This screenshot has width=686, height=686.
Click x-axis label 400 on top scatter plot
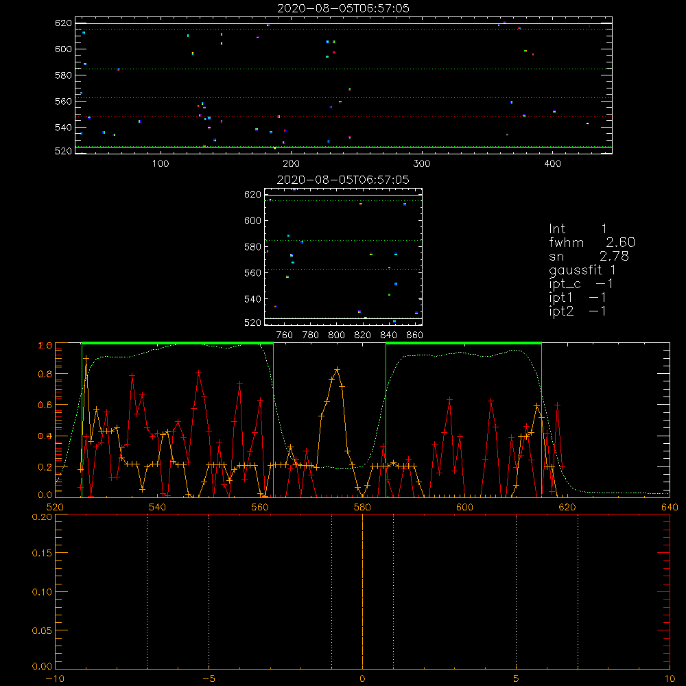point(552,164)
